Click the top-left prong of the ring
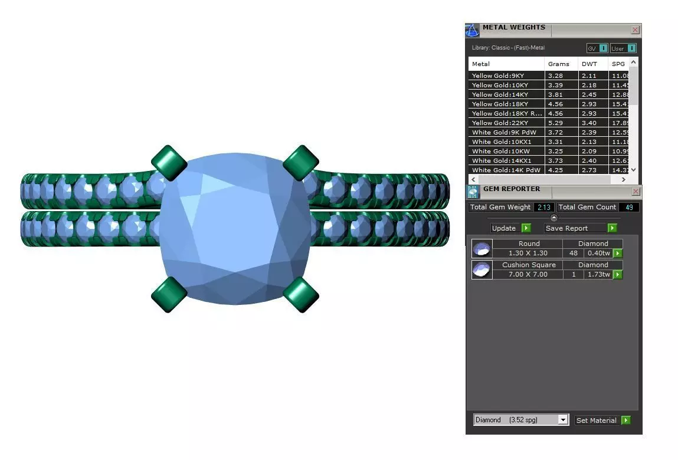The height and width of the screenshot is (460, 678). (x=169, y=163)
